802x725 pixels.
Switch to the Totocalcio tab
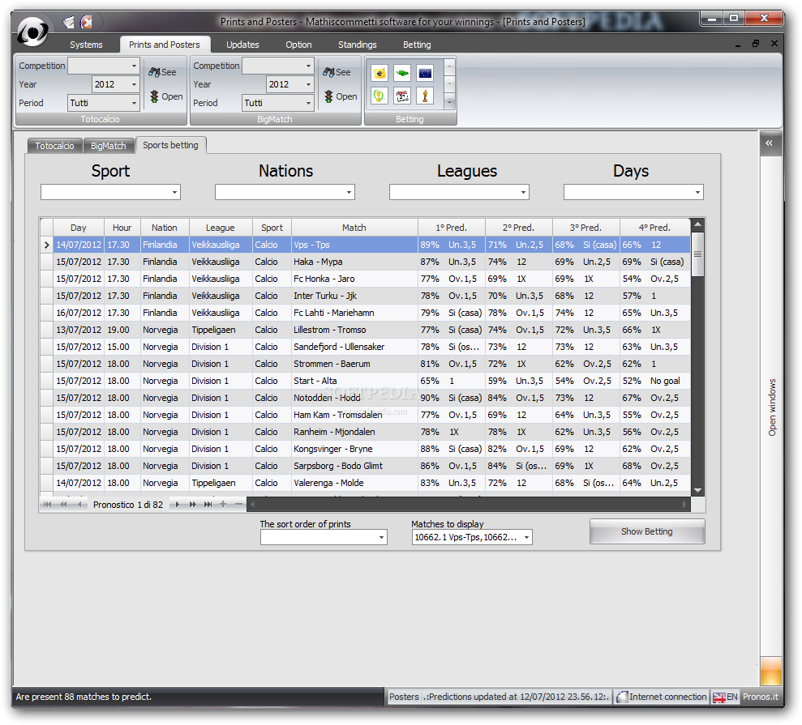(x=54, y=146)
